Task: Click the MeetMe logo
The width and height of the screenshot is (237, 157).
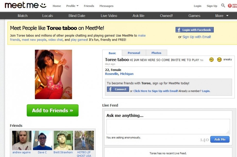Action: tap(26, 5)
